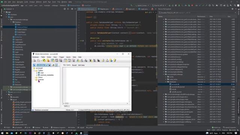Open File Explorer from the taskbar
This screenshot has height=135, width=240.
click(7, 133)
